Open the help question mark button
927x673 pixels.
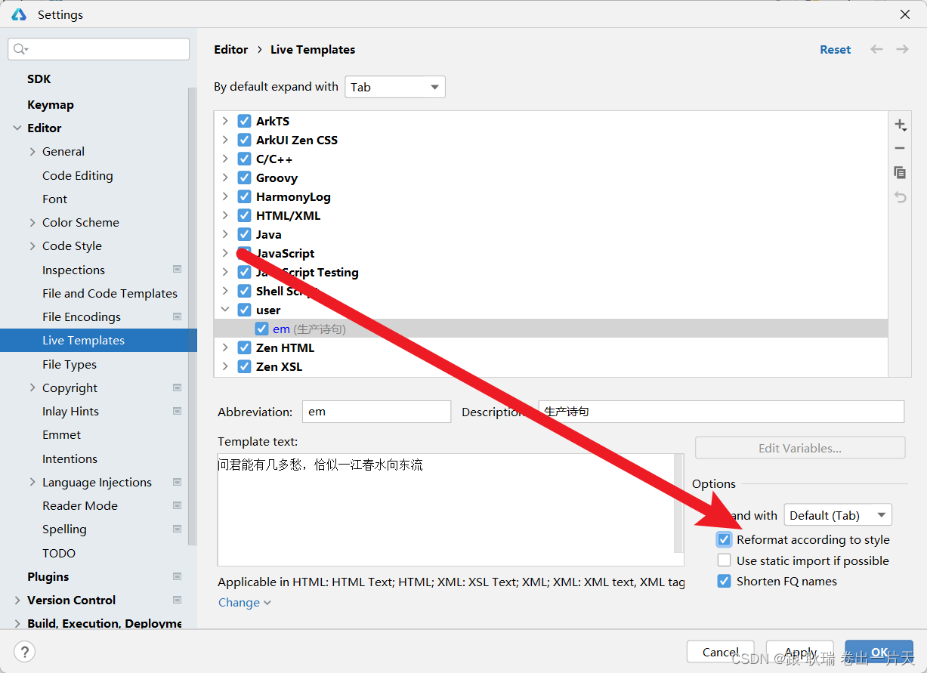(24, 651)
